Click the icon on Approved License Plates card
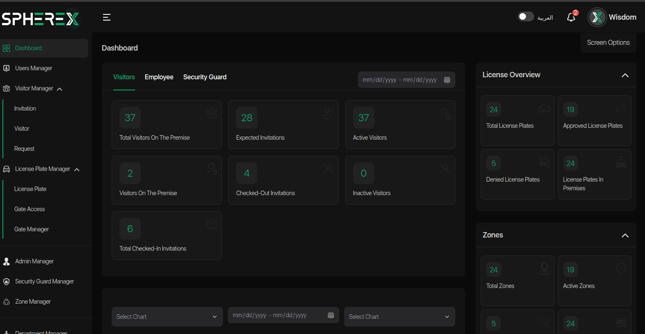Screen dimensions: 645x334 [621, 108]
